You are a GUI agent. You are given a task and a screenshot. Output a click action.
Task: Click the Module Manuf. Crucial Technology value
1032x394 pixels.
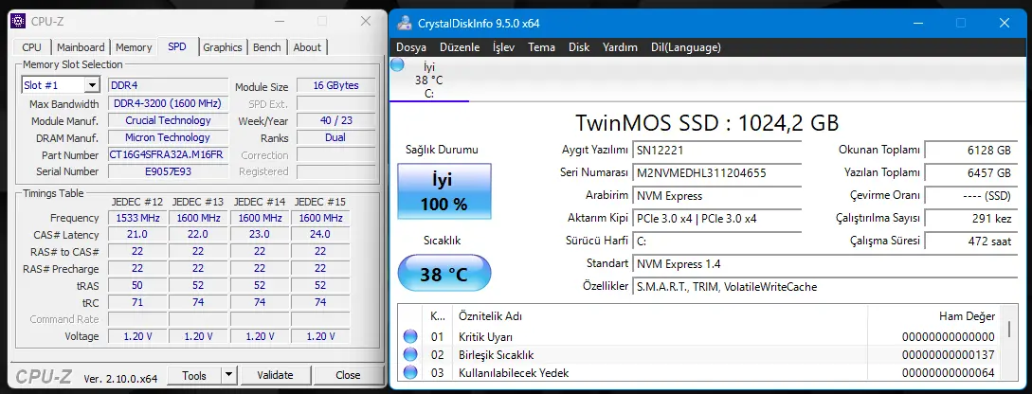[x=169, y=120]
